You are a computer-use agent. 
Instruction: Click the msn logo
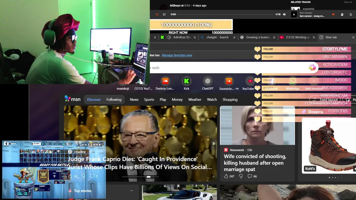(x=72, y=99)
